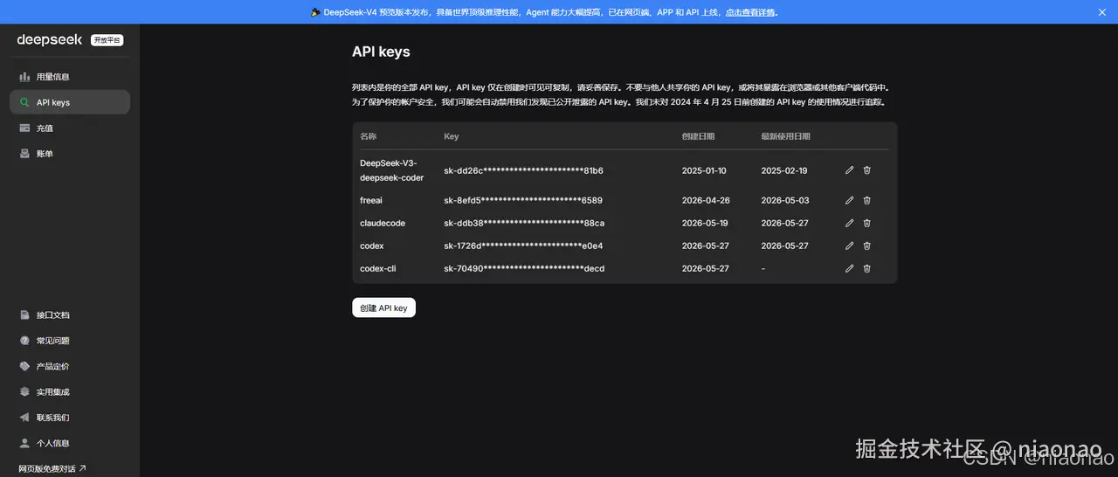Click the receipt icon beside 账单
Image resolution: width=1118 pixels, height=477 pixels.
(x=25, y=154)
